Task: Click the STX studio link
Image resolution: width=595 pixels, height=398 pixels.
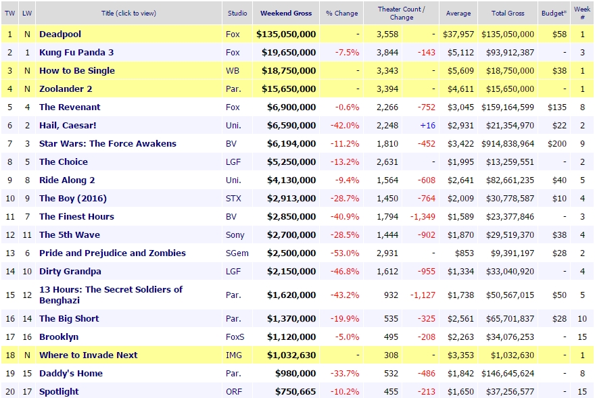Action: [233, 198]
